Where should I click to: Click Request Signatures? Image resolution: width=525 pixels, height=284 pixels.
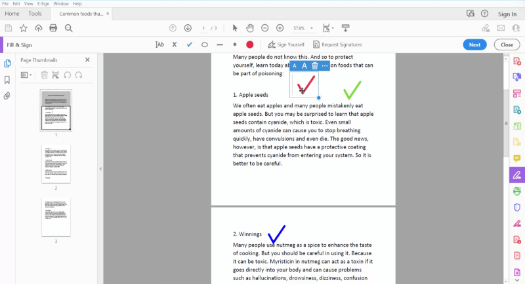(337, 44)
